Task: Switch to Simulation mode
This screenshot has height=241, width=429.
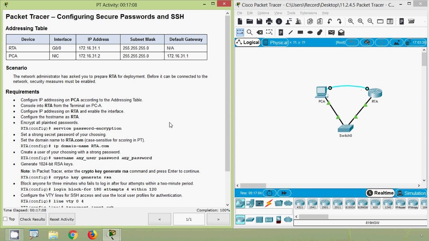Action: pyautogui.click(x=411, y=193)
